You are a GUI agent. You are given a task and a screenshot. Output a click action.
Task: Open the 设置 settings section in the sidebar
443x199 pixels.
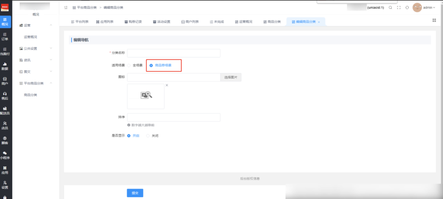click(5, 185)
